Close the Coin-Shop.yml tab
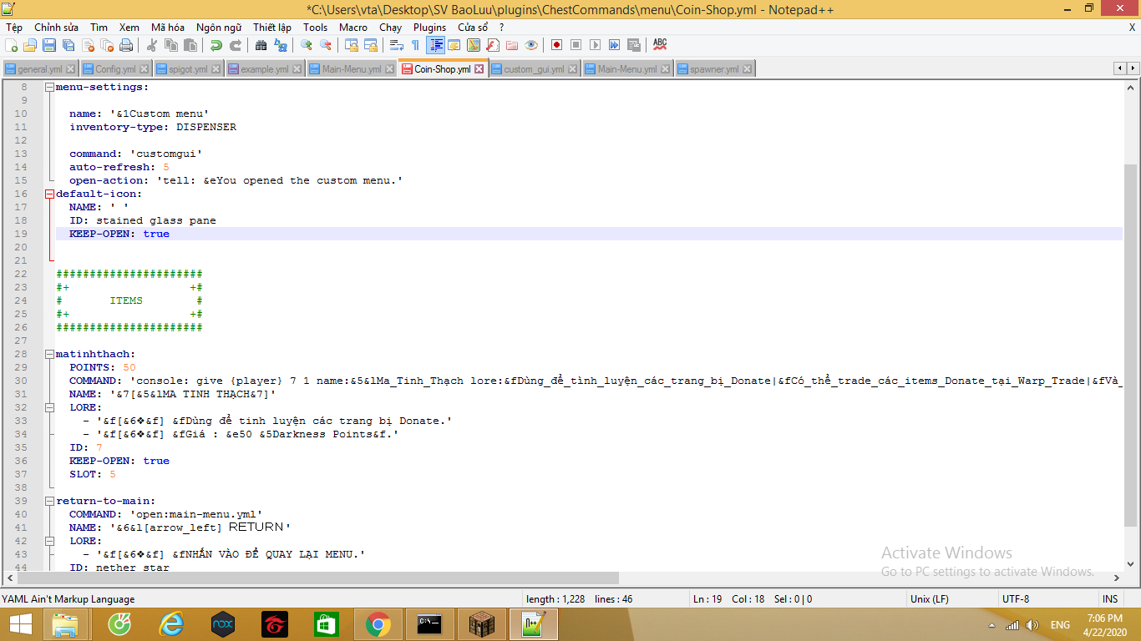Viewport: 1141px width, 641px height. coord(479,69)
